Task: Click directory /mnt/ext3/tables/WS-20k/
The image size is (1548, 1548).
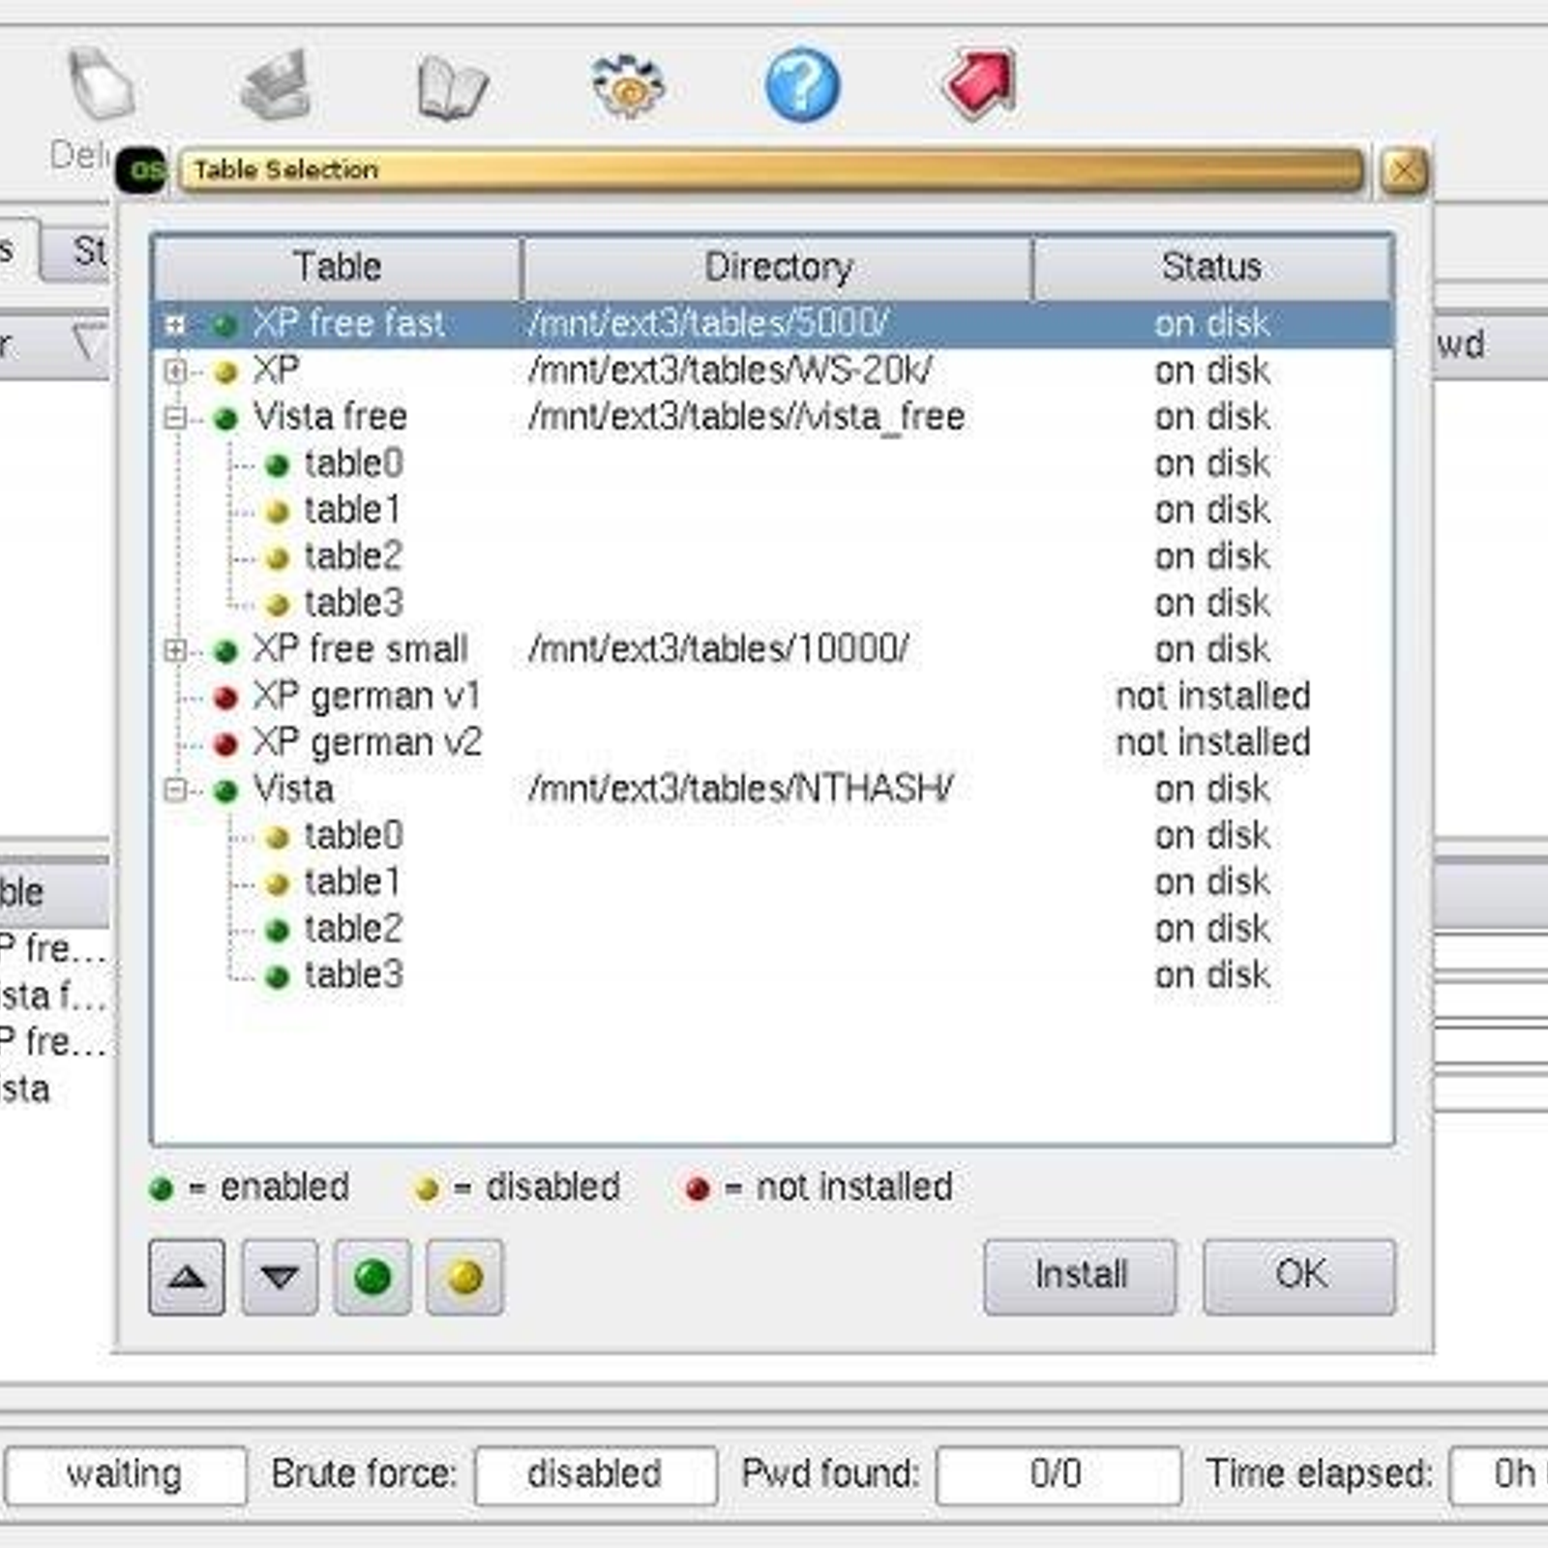Action: pyautogui.click(x=730, y=371)
